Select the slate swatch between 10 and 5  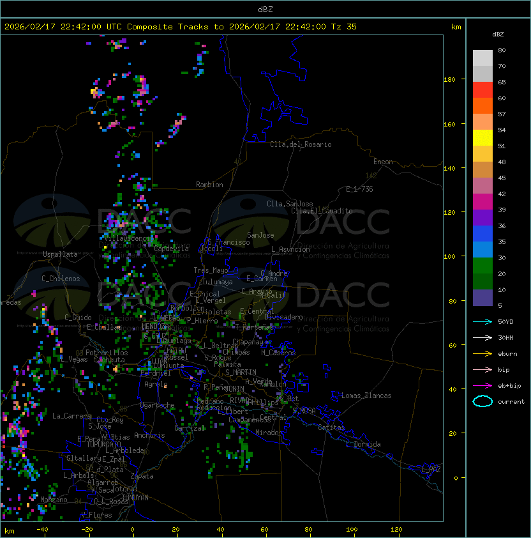482,298
